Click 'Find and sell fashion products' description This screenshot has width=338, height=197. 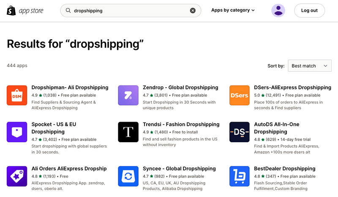[x=180, y=142]
